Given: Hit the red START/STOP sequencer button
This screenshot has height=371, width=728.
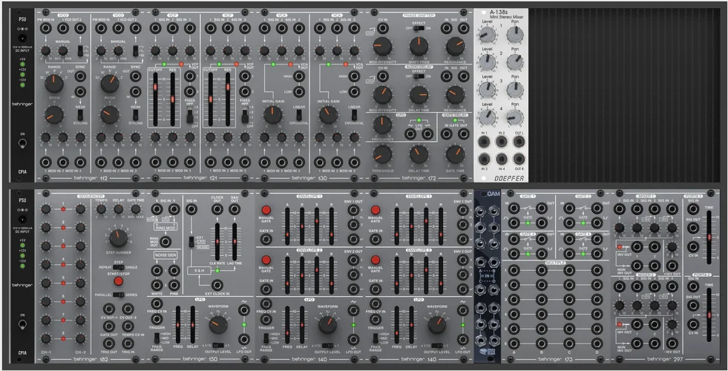Looking at the screenshot, I should (x=119, y=281).
